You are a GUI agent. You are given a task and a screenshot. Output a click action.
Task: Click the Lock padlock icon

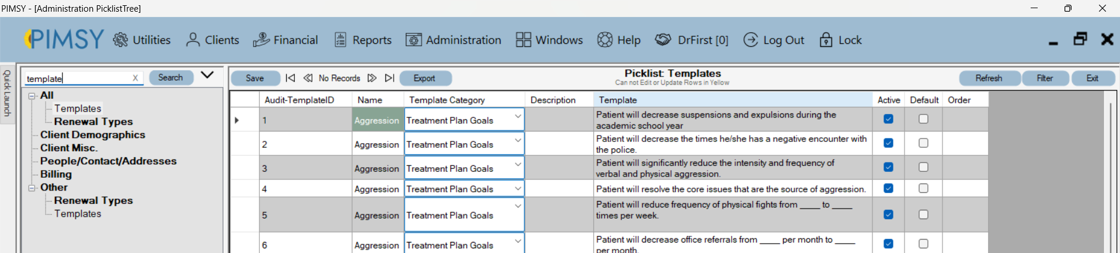[826, 40]
